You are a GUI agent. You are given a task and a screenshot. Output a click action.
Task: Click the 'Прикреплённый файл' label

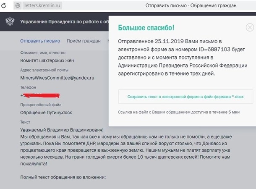pos(42,105)
